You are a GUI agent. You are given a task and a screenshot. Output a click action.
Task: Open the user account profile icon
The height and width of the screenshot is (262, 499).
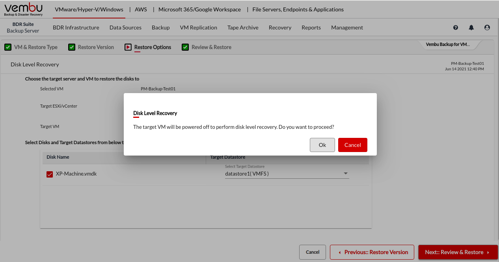[487, 27]
